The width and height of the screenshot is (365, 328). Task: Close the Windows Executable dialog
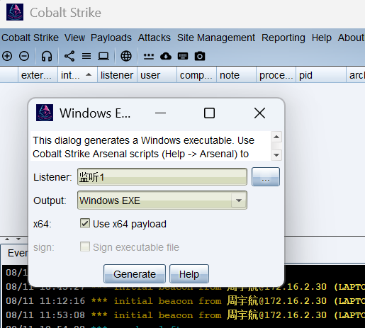(259, 113)
